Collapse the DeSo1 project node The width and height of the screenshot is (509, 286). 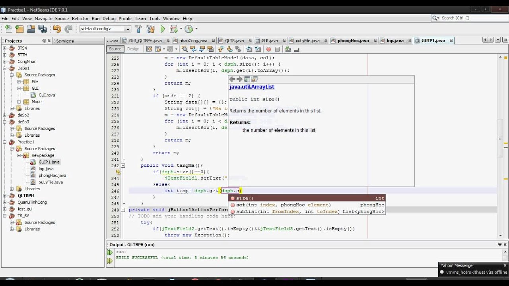point(5,68)
